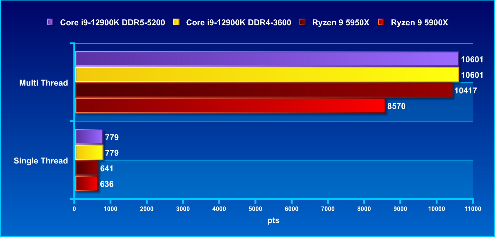This screenshot has width=495, height=237.
Task: Click the 10000 axis tick label
Action: (436, 209)
